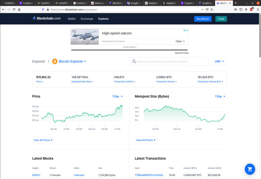Viewport: 261px width, 179px height.
Task: Open transaction hash 7766eb8990781c3534d4...
Action: [x=149, y=175]
